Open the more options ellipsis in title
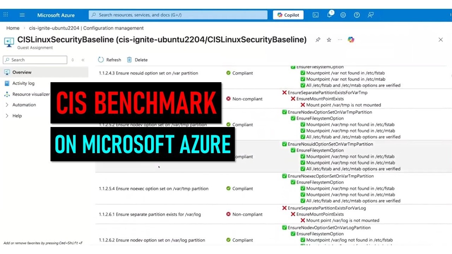Image resolution: width=452 pixels, height=254 pixels. click(x=340, y=40)
